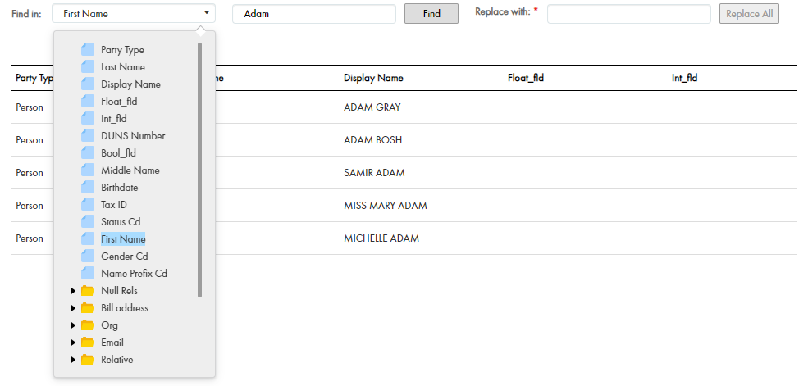Click the Birthdate field file icon
The height and width of the screenshot is (386, 799).
click(88, 188)
